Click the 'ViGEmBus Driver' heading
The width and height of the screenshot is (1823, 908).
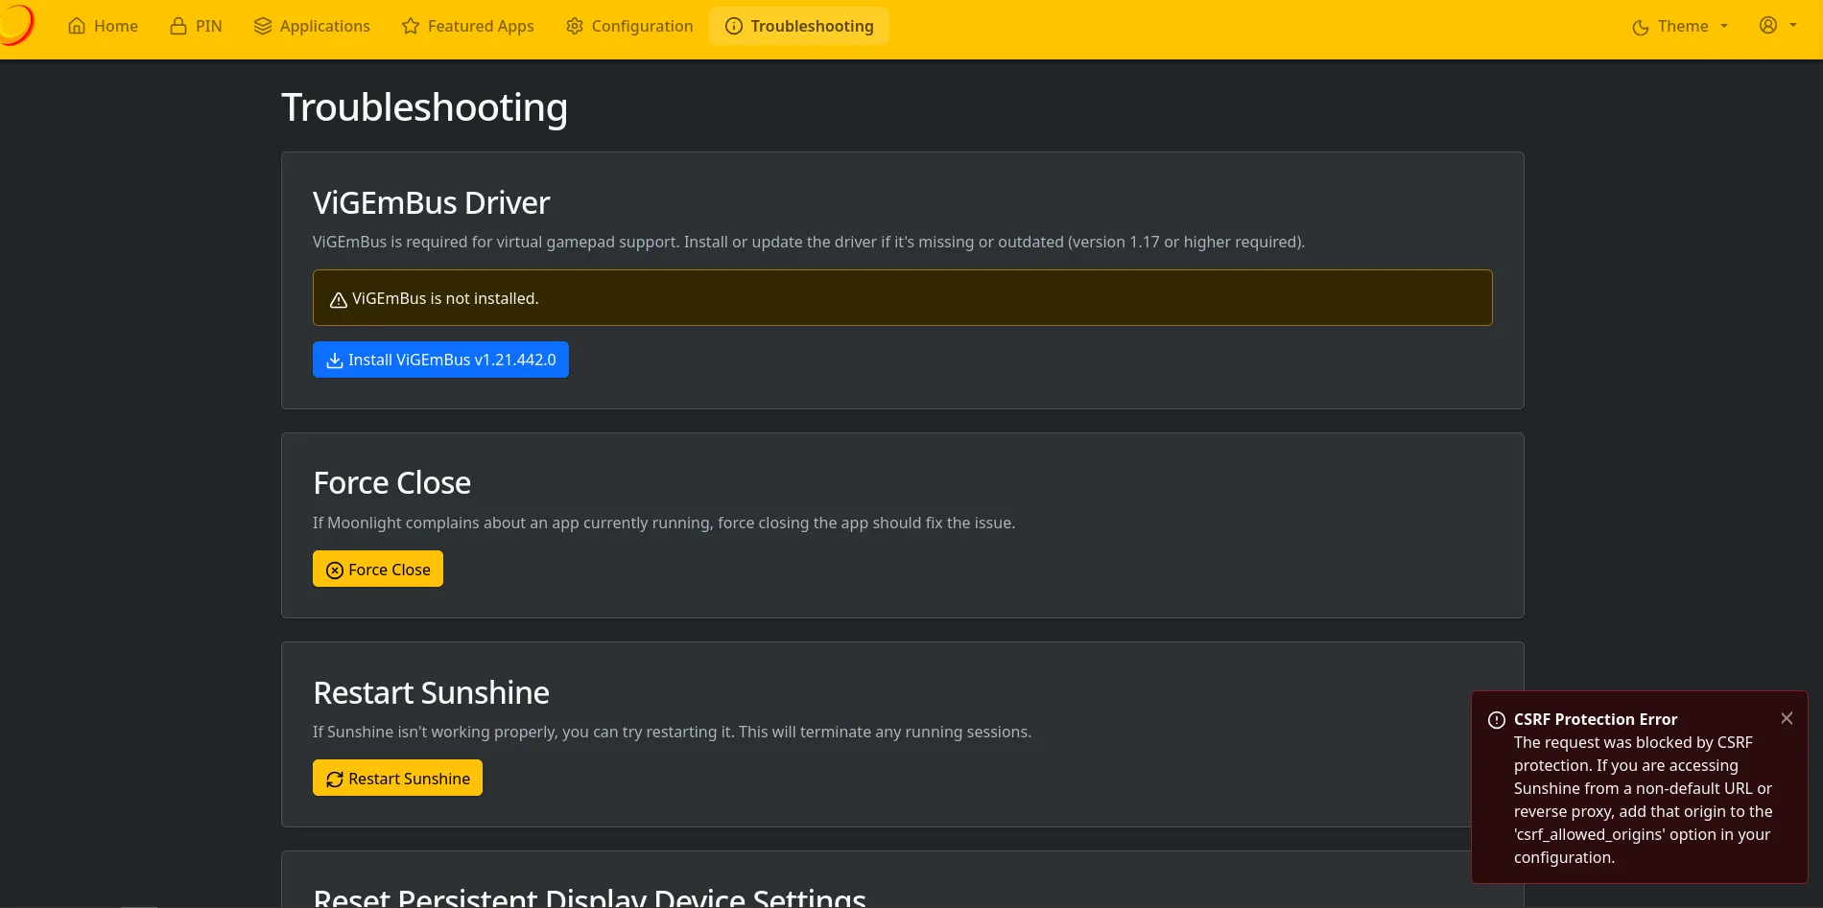tap(431, 203)
